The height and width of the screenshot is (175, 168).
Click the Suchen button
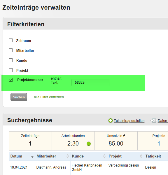click(19, 97)
